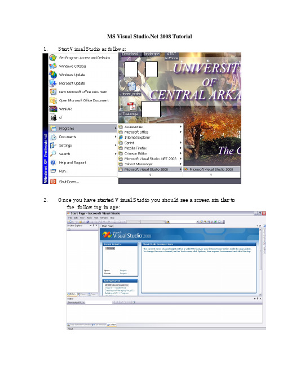Select the toner_order desktop document icon
This screenshot has width=283, height=366.
[x=131, y=89]
